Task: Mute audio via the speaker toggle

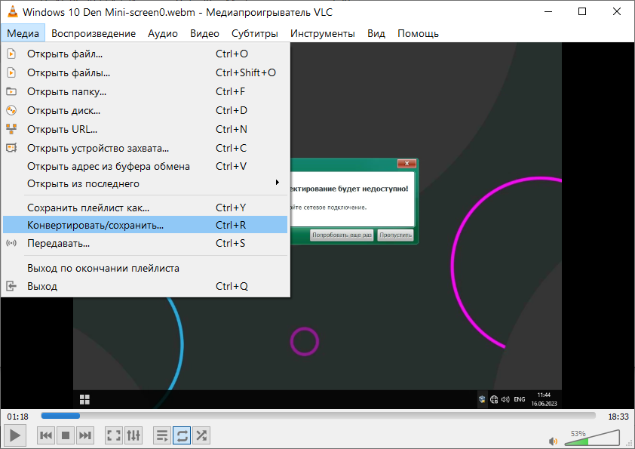Action: tap(553, 438)
